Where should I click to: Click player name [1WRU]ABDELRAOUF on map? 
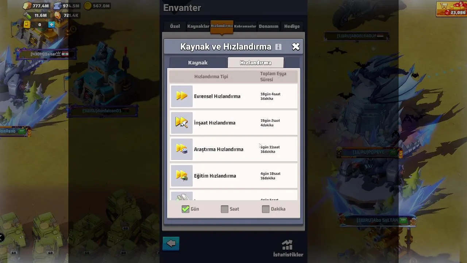tap(356, 36)
